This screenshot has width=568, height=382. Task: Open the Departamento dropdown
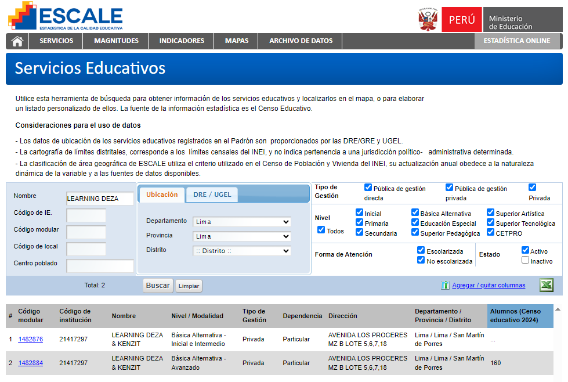pos(241,222)
